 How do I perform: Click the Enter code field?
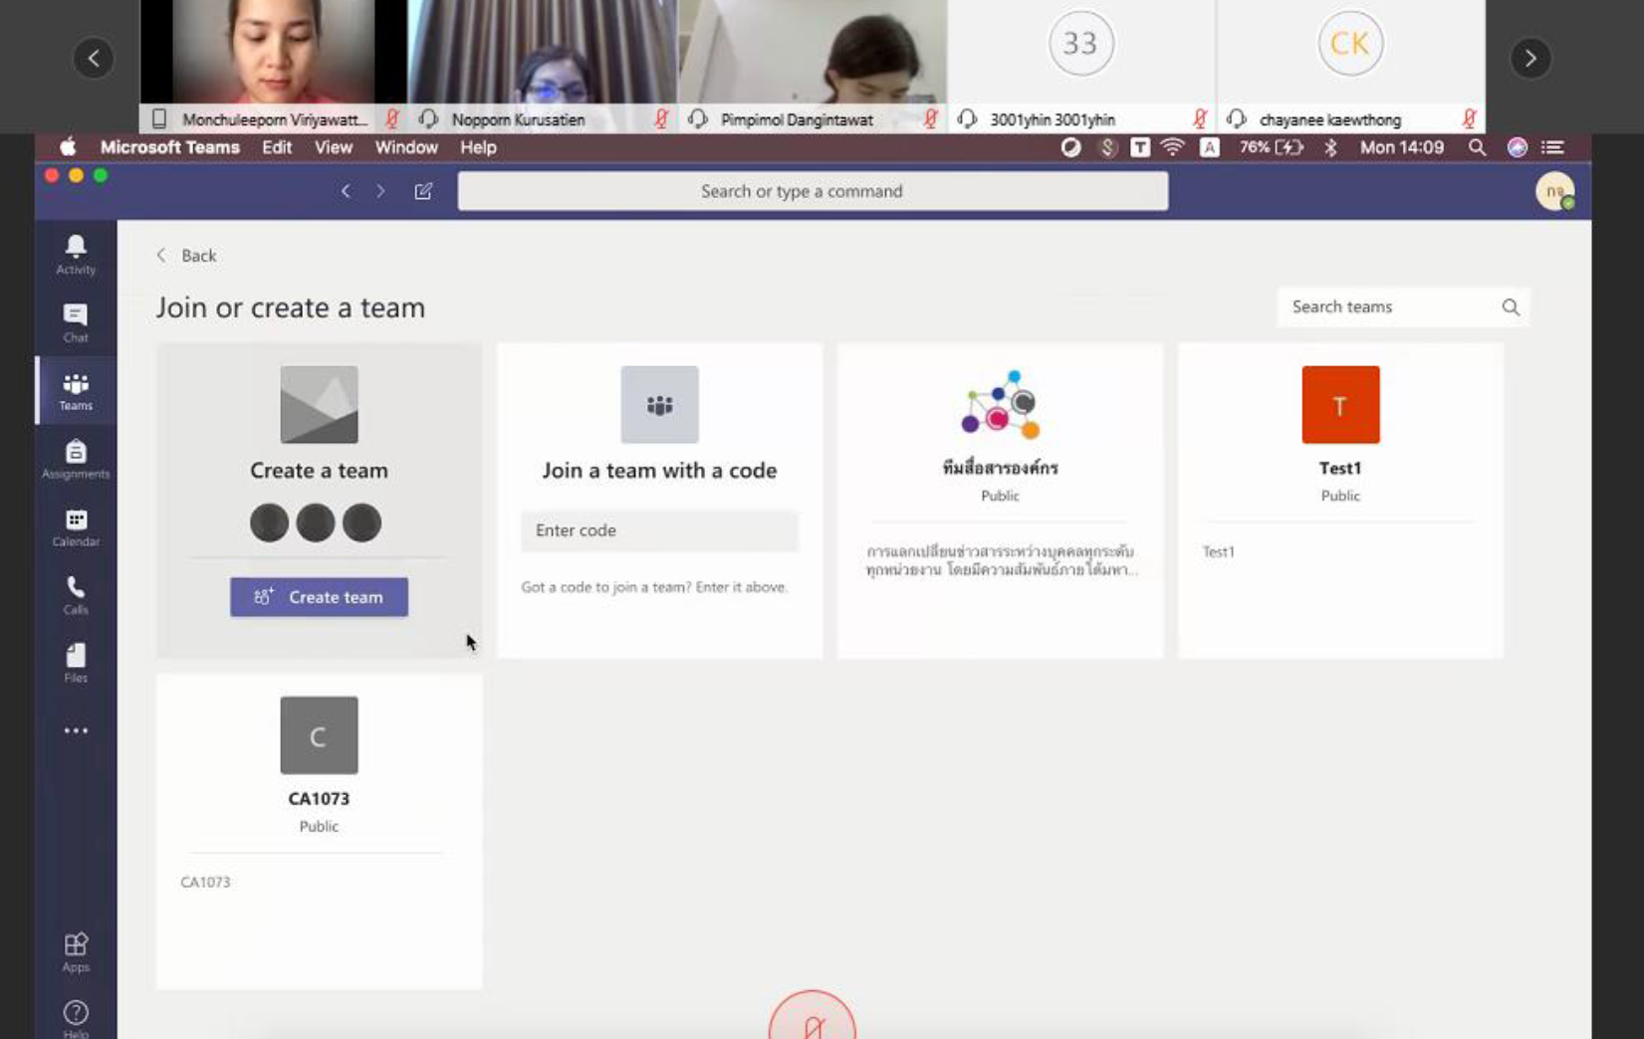(659, 530)
